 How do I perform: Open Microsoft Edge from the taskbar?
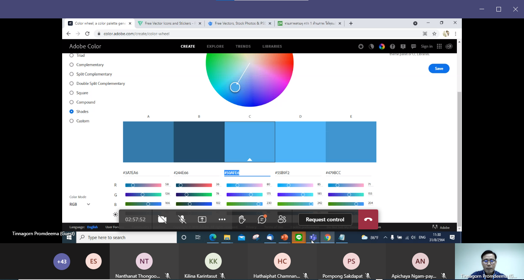click(213, 237)
